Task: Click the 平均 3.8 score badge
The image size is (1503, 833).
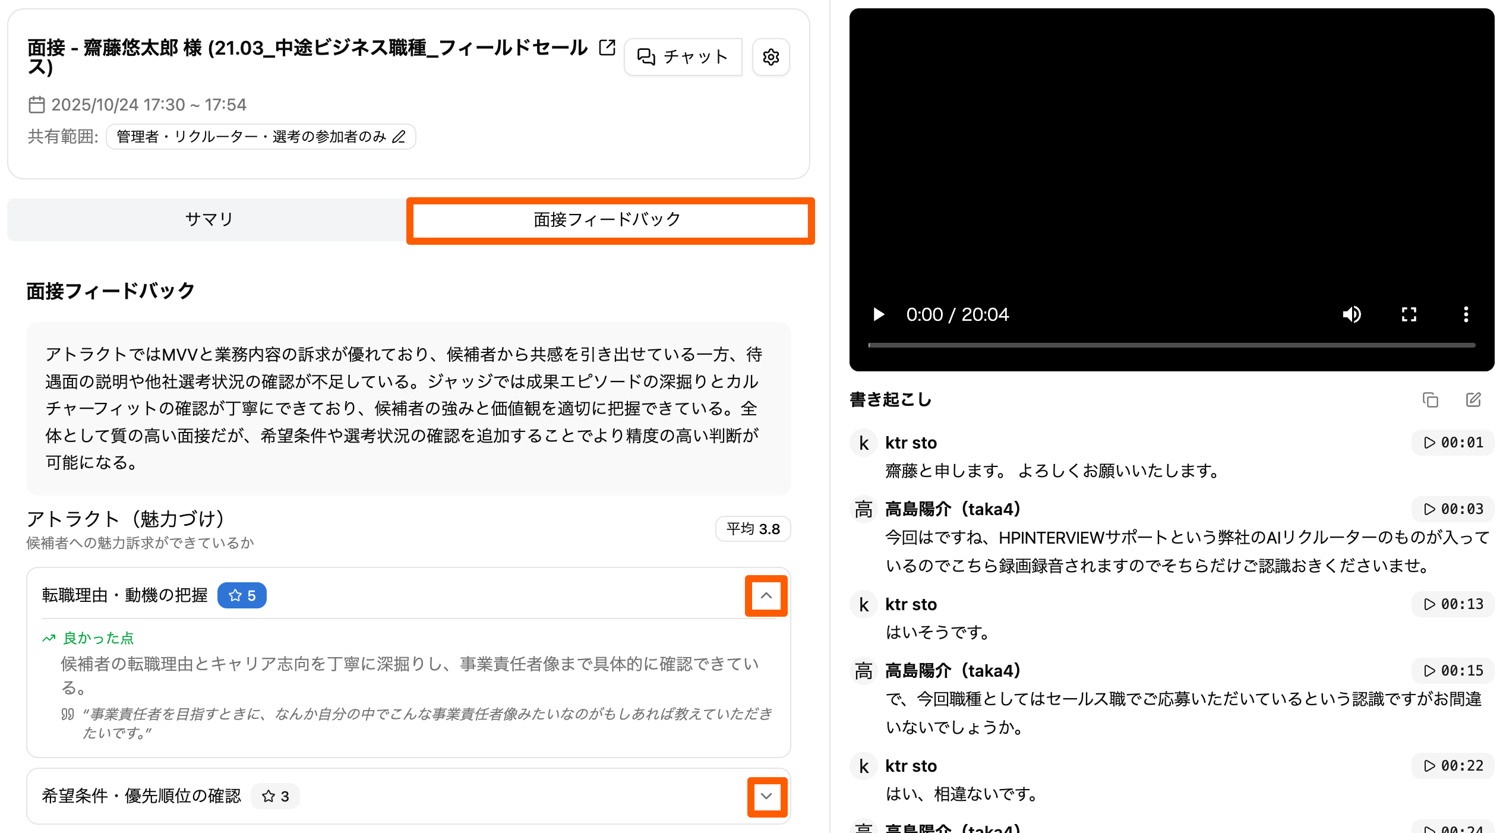Action: (x=753, y=529)
